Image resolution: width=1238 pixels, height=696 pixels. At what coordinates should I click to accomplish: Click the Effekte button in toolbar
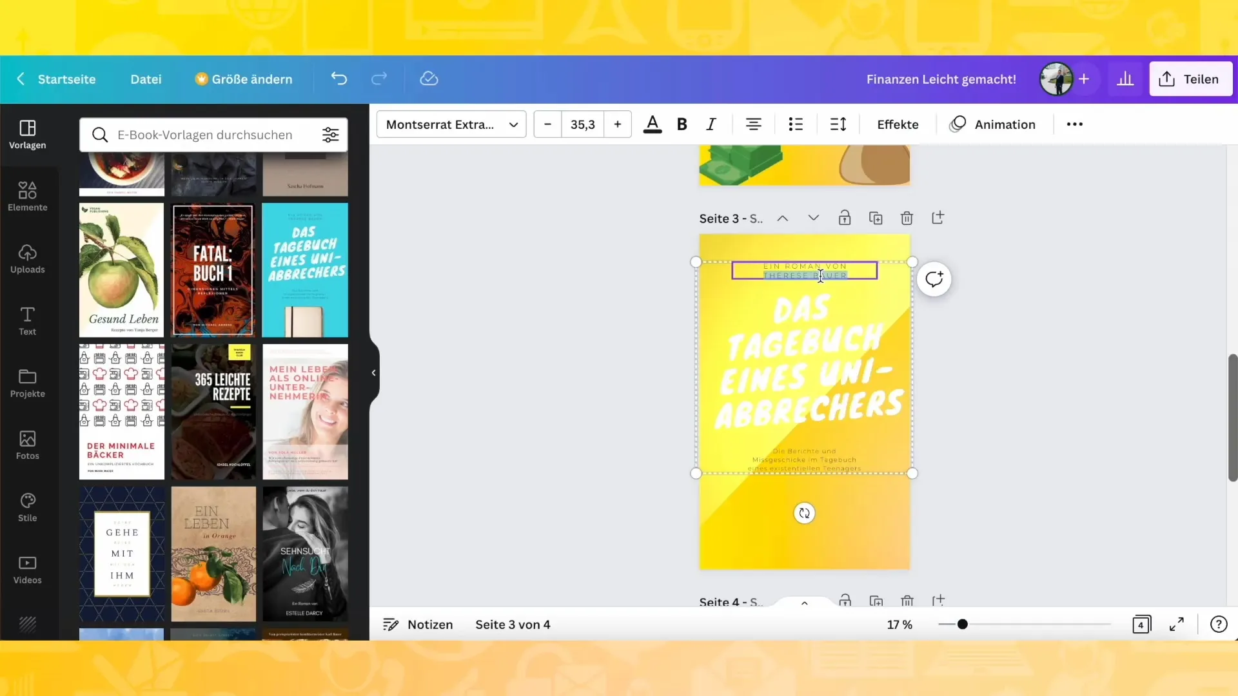pos(898,124)
